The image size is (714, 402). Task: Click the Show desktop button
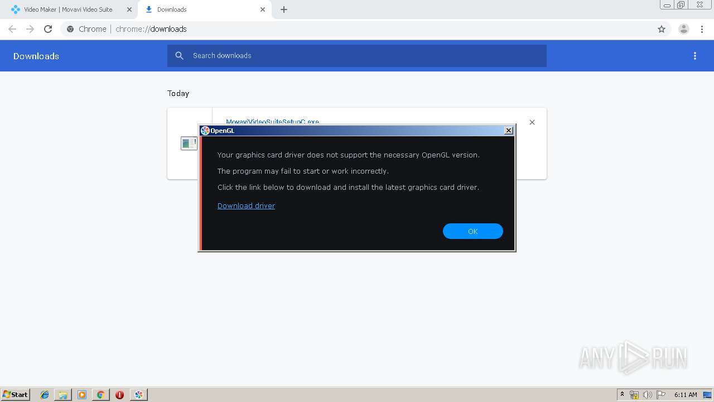pyautogui.click(x=708, y=395)
